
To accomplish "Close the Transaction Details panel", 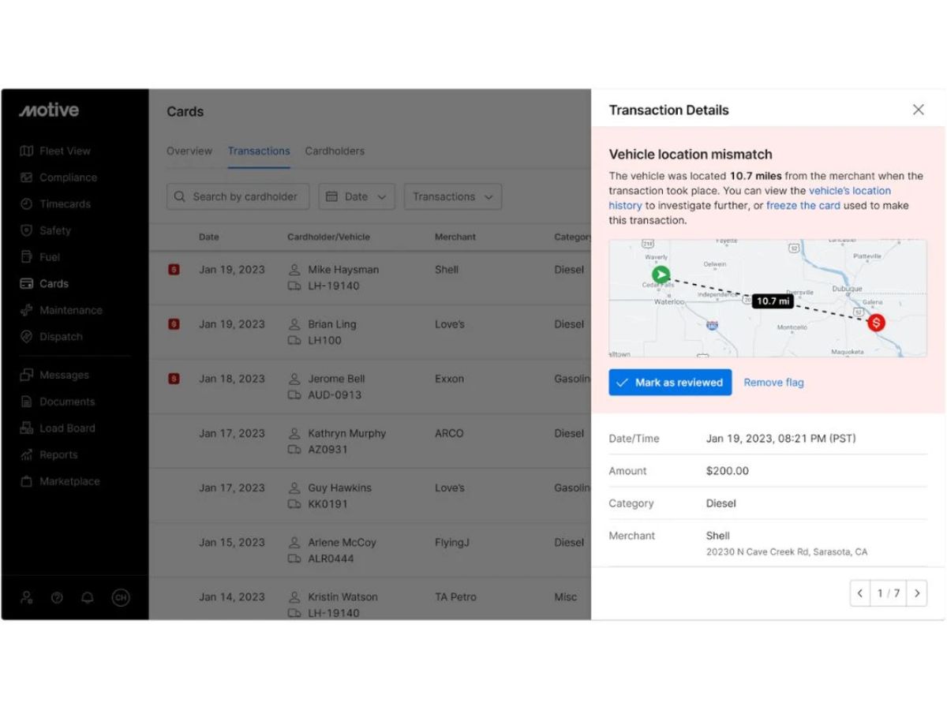I will tap(918, 110).
